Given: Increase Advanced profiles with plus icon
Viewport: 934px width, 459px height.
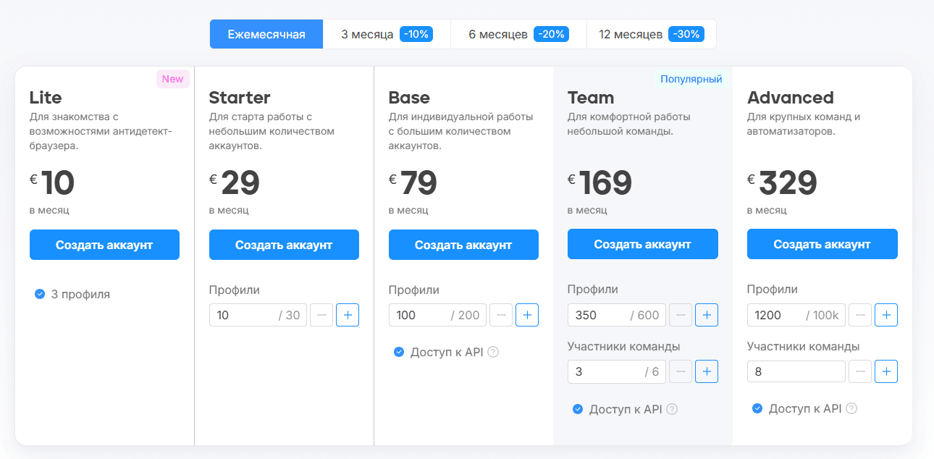Looking at the screenshot, I should click(886, 315).
